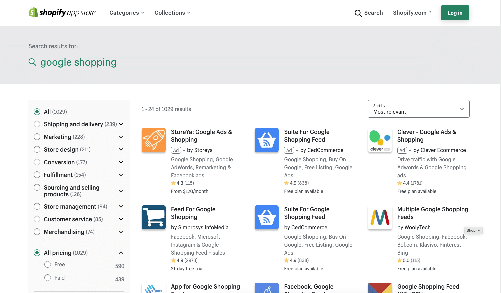The width and height of the screenshot is (501, 293).
Task: Click the google shopping search term text
Action: click(78, 62)
